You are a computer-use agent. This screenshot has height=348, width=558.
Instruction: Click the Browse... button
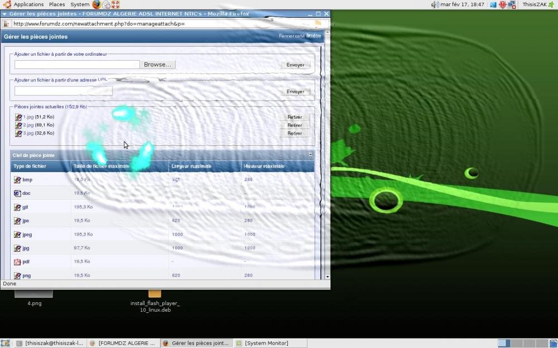point(158,65)
